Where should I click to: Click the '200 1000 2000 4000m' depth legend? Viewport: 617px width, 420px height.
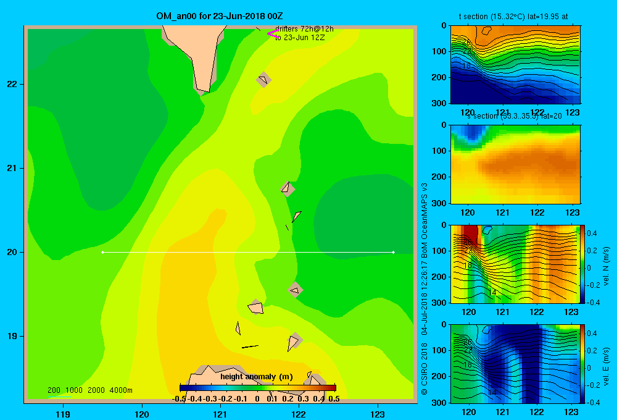[x=89, y=390]
